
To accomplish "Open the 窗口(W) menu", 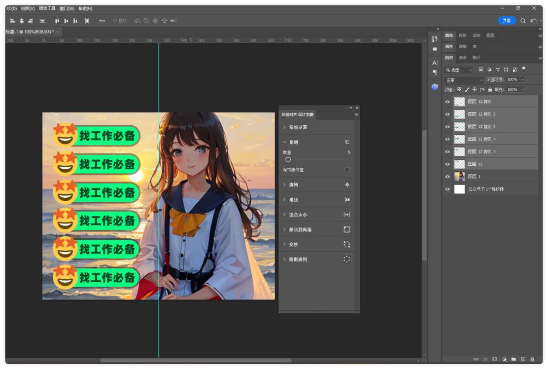I will pos(66,9).
